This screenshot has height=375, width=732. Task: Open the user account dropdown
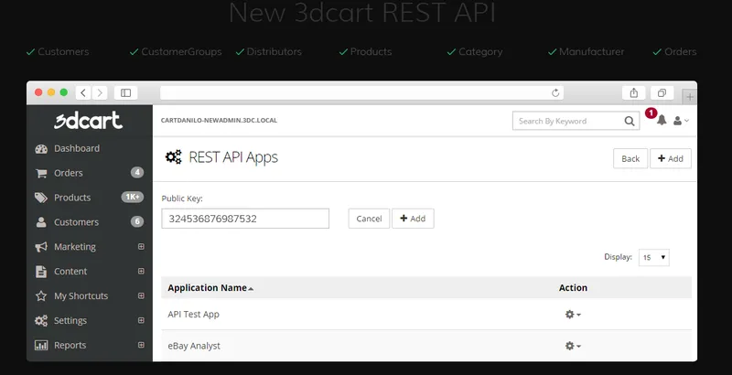pyautogui.click(x=681, y=121)
